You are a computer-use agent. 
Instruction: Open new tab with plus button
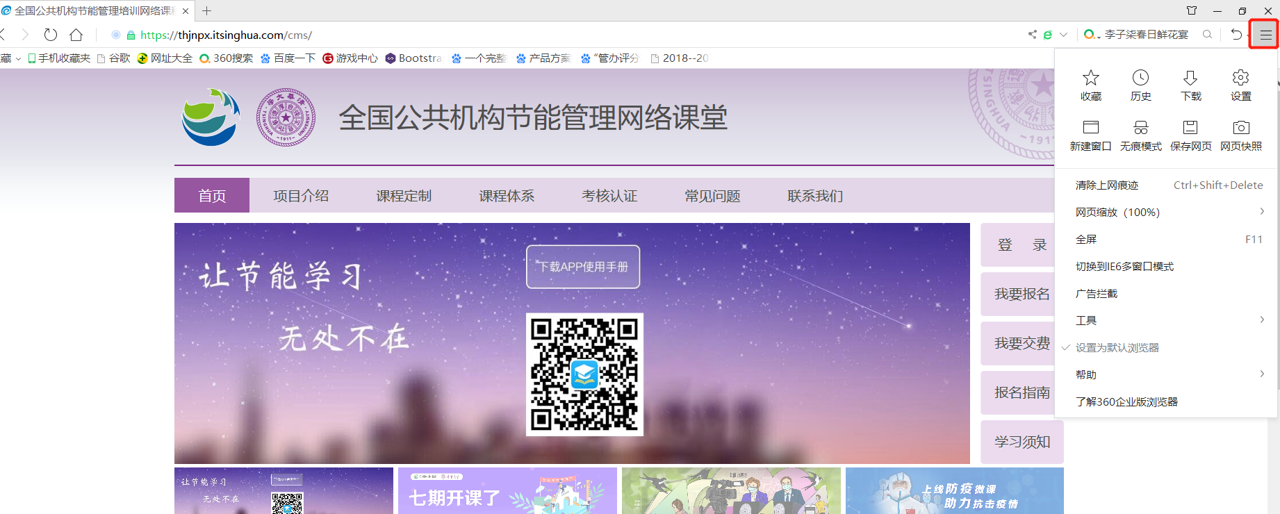pyautogui.click(x=206, y=10)
